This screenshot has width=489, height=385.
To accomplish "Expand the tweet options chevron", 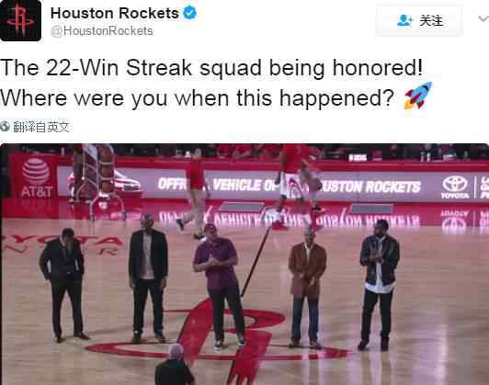I will pyautogui.click(x=483, y=19).
